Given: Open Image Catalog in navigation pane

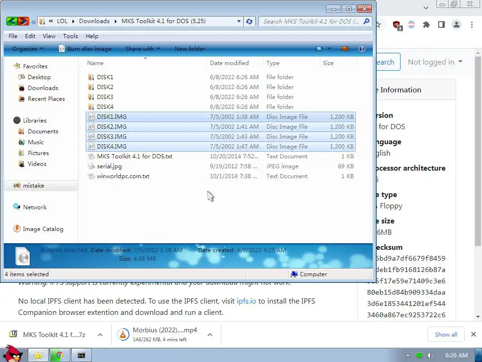Looking at the screenshot, I should click(x=43, y=229).
